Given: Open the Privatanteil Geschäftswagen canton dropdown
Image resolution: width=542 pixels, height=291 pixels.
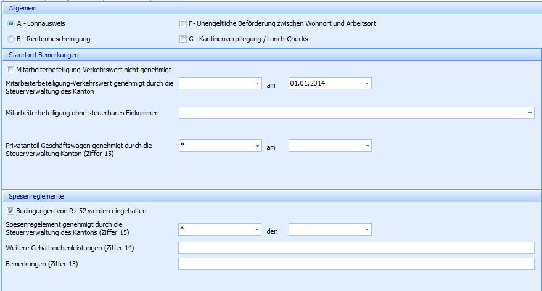Looking at the screenshot, I should click(x=257, y=145).
